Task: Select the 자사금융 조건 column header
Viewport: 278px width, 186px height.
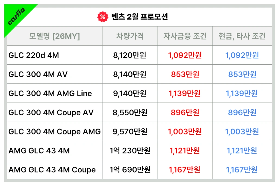Action: point(185,36)
